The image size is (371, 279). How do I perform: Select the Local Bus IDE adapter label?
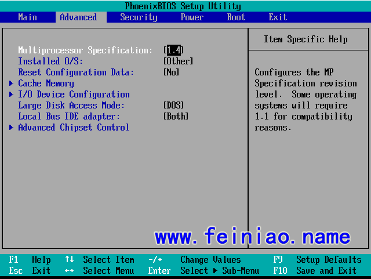(69, 116)
